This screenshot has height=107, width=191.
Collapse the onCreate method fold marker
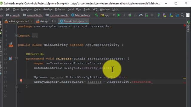[17, 59]
